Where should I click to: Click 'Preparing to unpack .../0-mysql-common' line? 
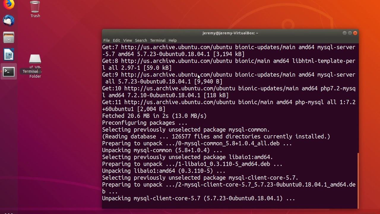click(197, 143)
